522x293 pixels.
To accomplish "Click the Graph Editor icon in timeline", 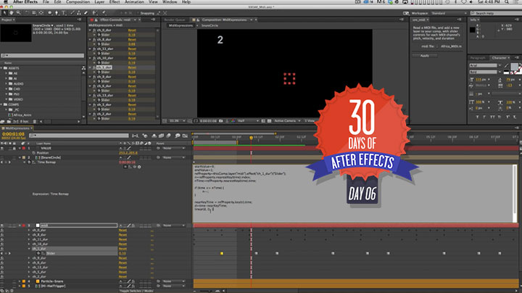I will pyautogui.click(x=185, y=136).
